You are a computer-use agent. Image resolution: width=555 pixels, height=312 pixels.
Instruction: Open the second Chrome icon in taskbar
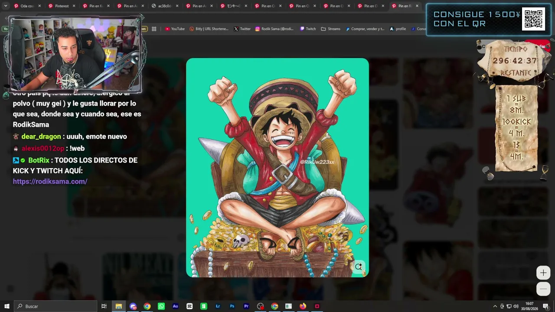(274, 306)
